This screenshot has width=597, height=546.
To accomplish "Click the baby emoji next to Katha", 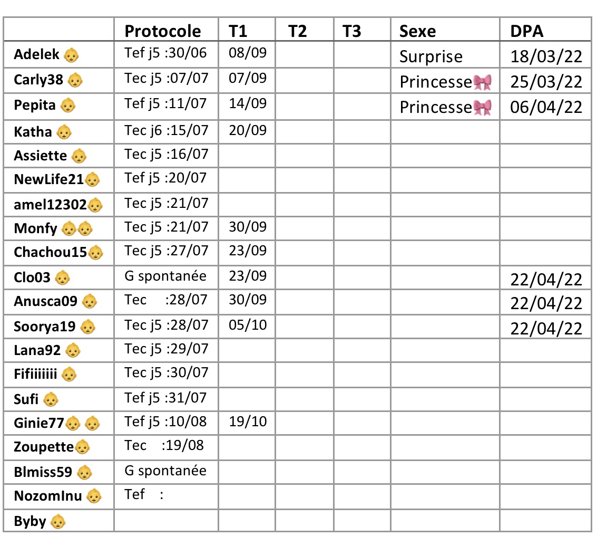I will click(64, 132).
